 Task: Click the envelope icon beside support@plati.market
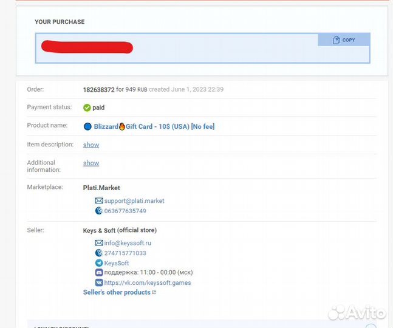coord(99,201)
